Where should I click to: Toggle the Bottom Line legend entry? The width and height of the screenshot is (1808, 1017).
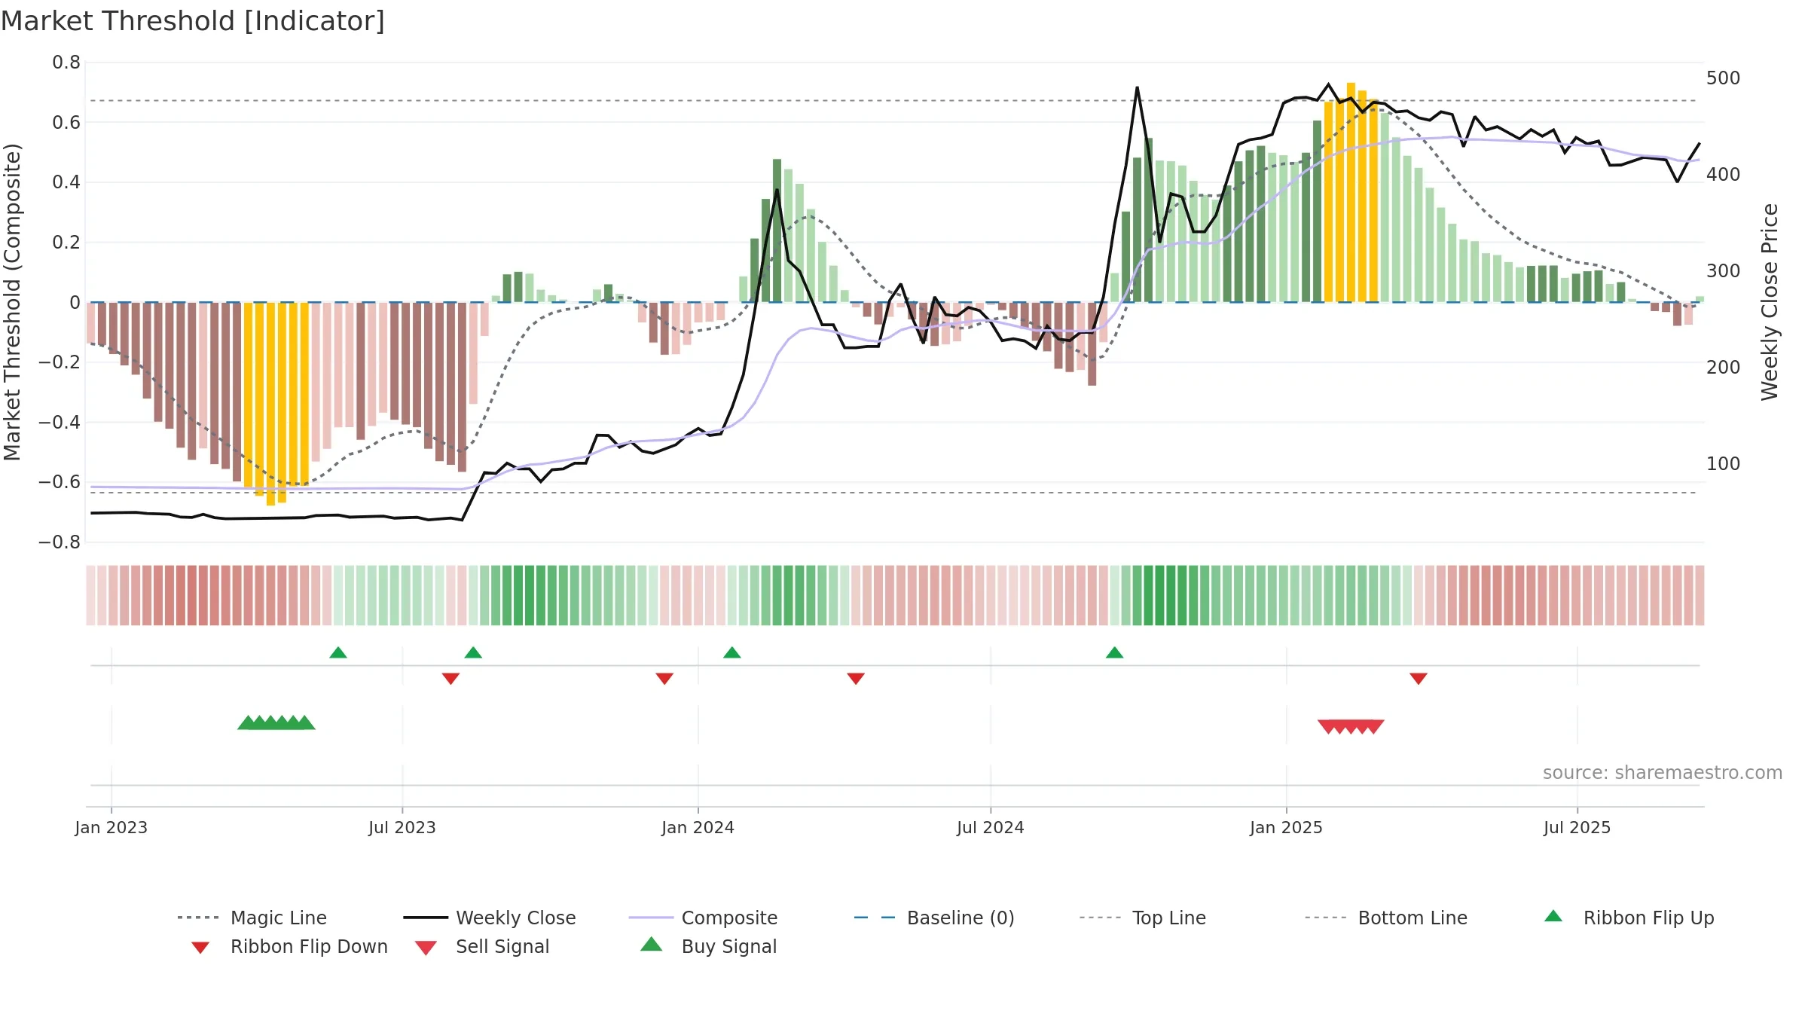pyautogui.click(x=1386, y=918)
